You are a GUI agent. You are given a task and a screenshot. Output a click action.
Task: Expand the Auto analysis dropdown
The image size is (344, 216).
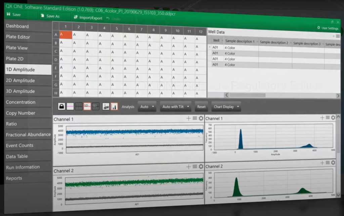tap(147, 107)
